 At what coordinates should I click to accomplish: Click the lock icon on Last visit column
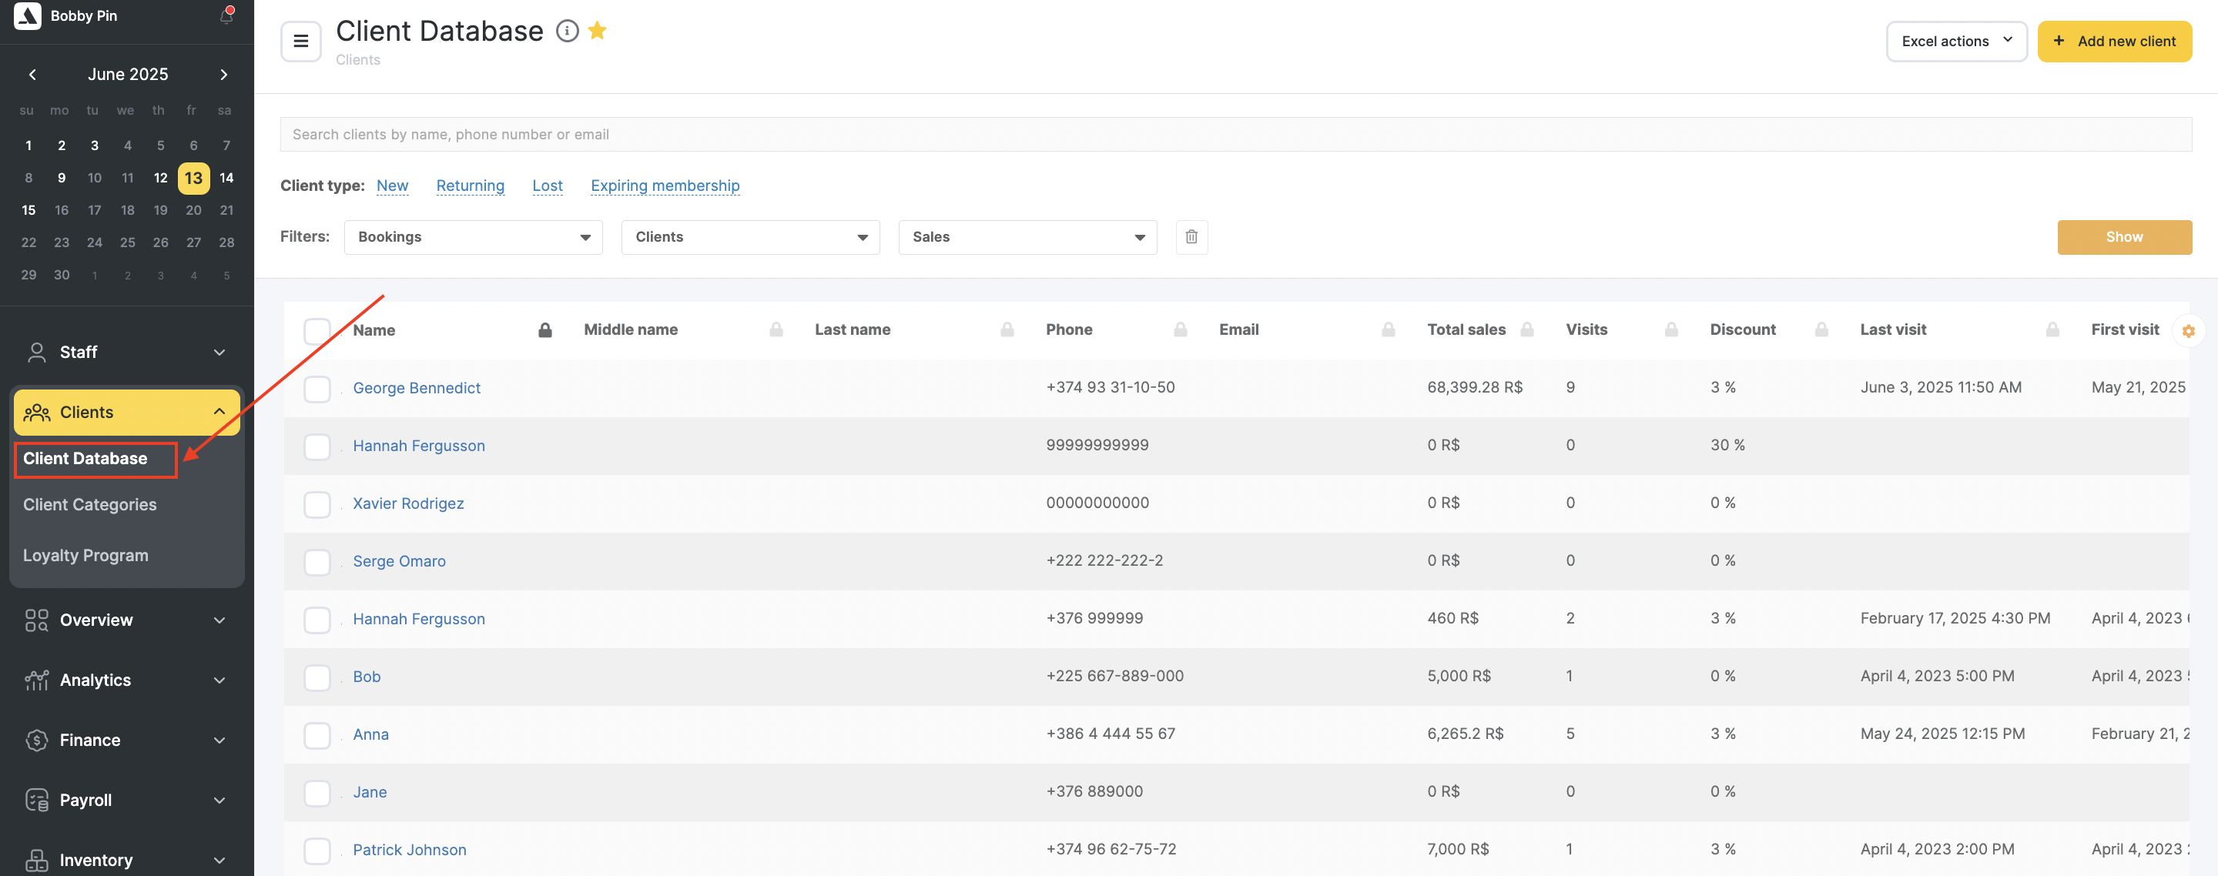[2052, 329]
